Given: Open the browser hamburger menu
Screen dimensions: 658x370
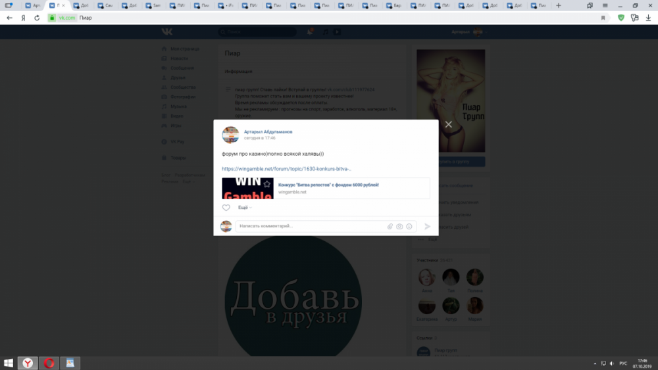Looking at the screenshot, I should pos(605,5).
